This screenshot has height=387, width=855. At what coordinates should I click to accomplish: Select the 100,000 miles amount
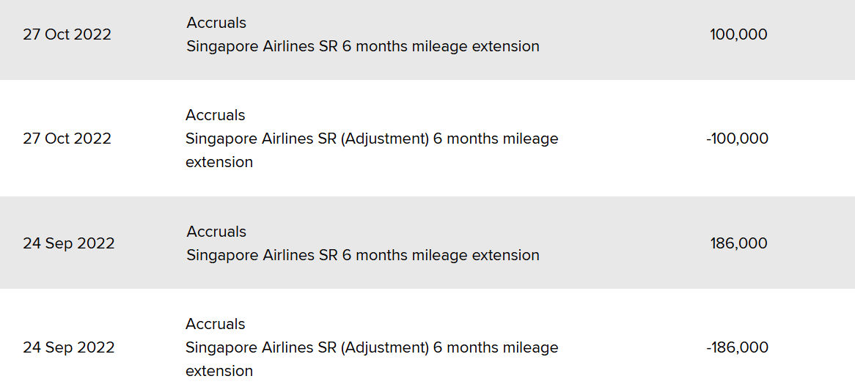[738, 34]
